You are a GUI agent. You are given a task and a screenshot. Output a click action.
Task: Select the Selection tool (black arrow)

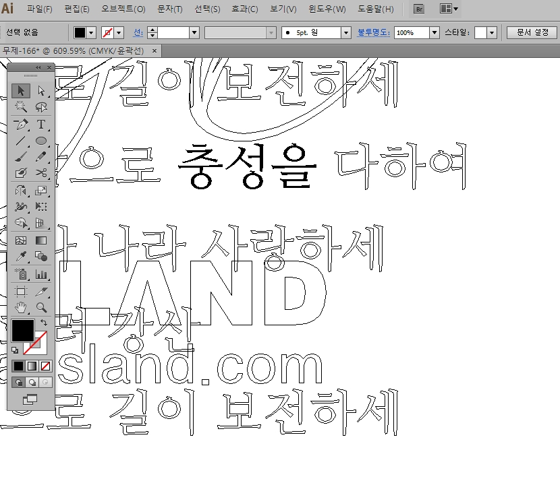coord(21,91)
